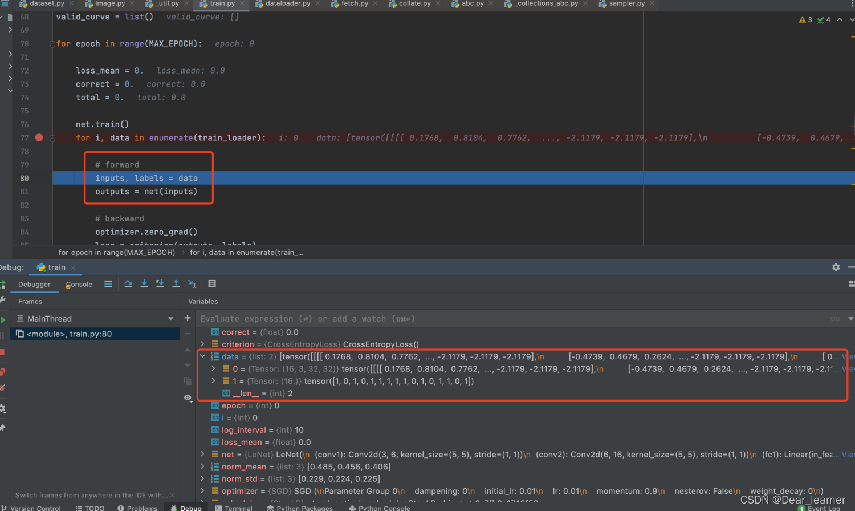Toggle the breakpoint on line 77
The width and height of the screenshot is (855, 511).
click(x=39, y=137)
